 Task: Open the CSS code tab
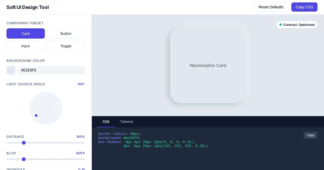click(x=106, y=122)
